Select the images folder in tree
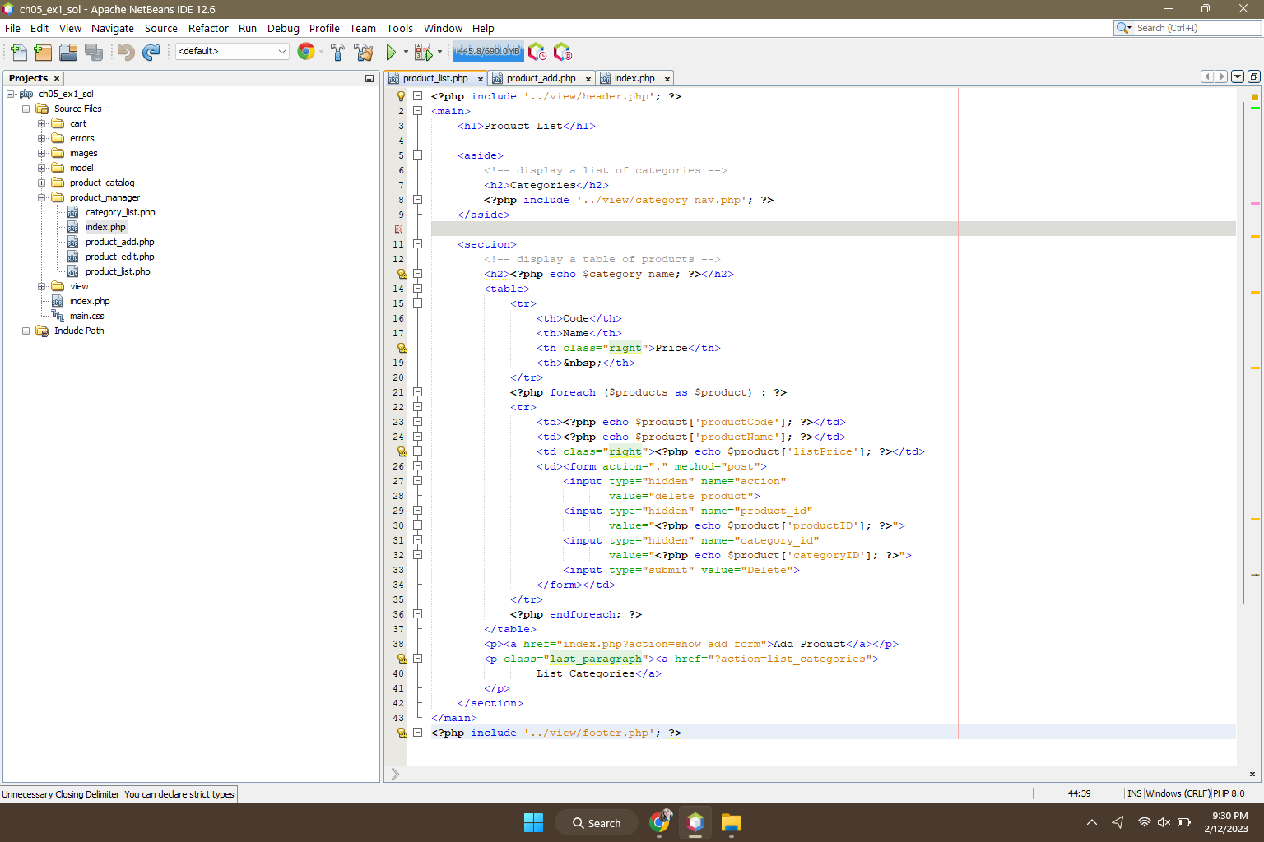The image size is (1264, 842). (x=83, y=153)
